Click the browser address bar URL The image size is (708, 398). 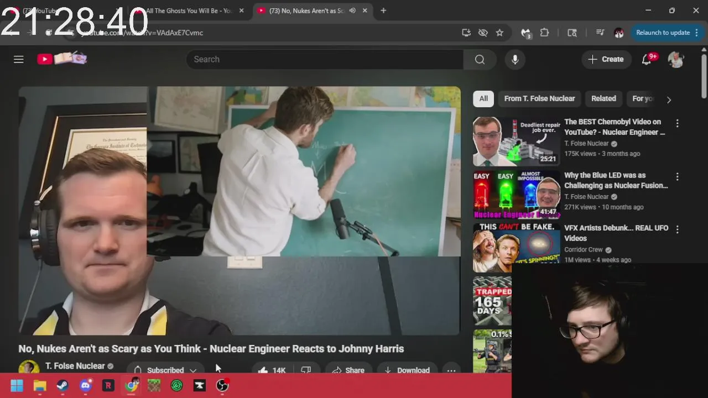(x=143, y=33)
